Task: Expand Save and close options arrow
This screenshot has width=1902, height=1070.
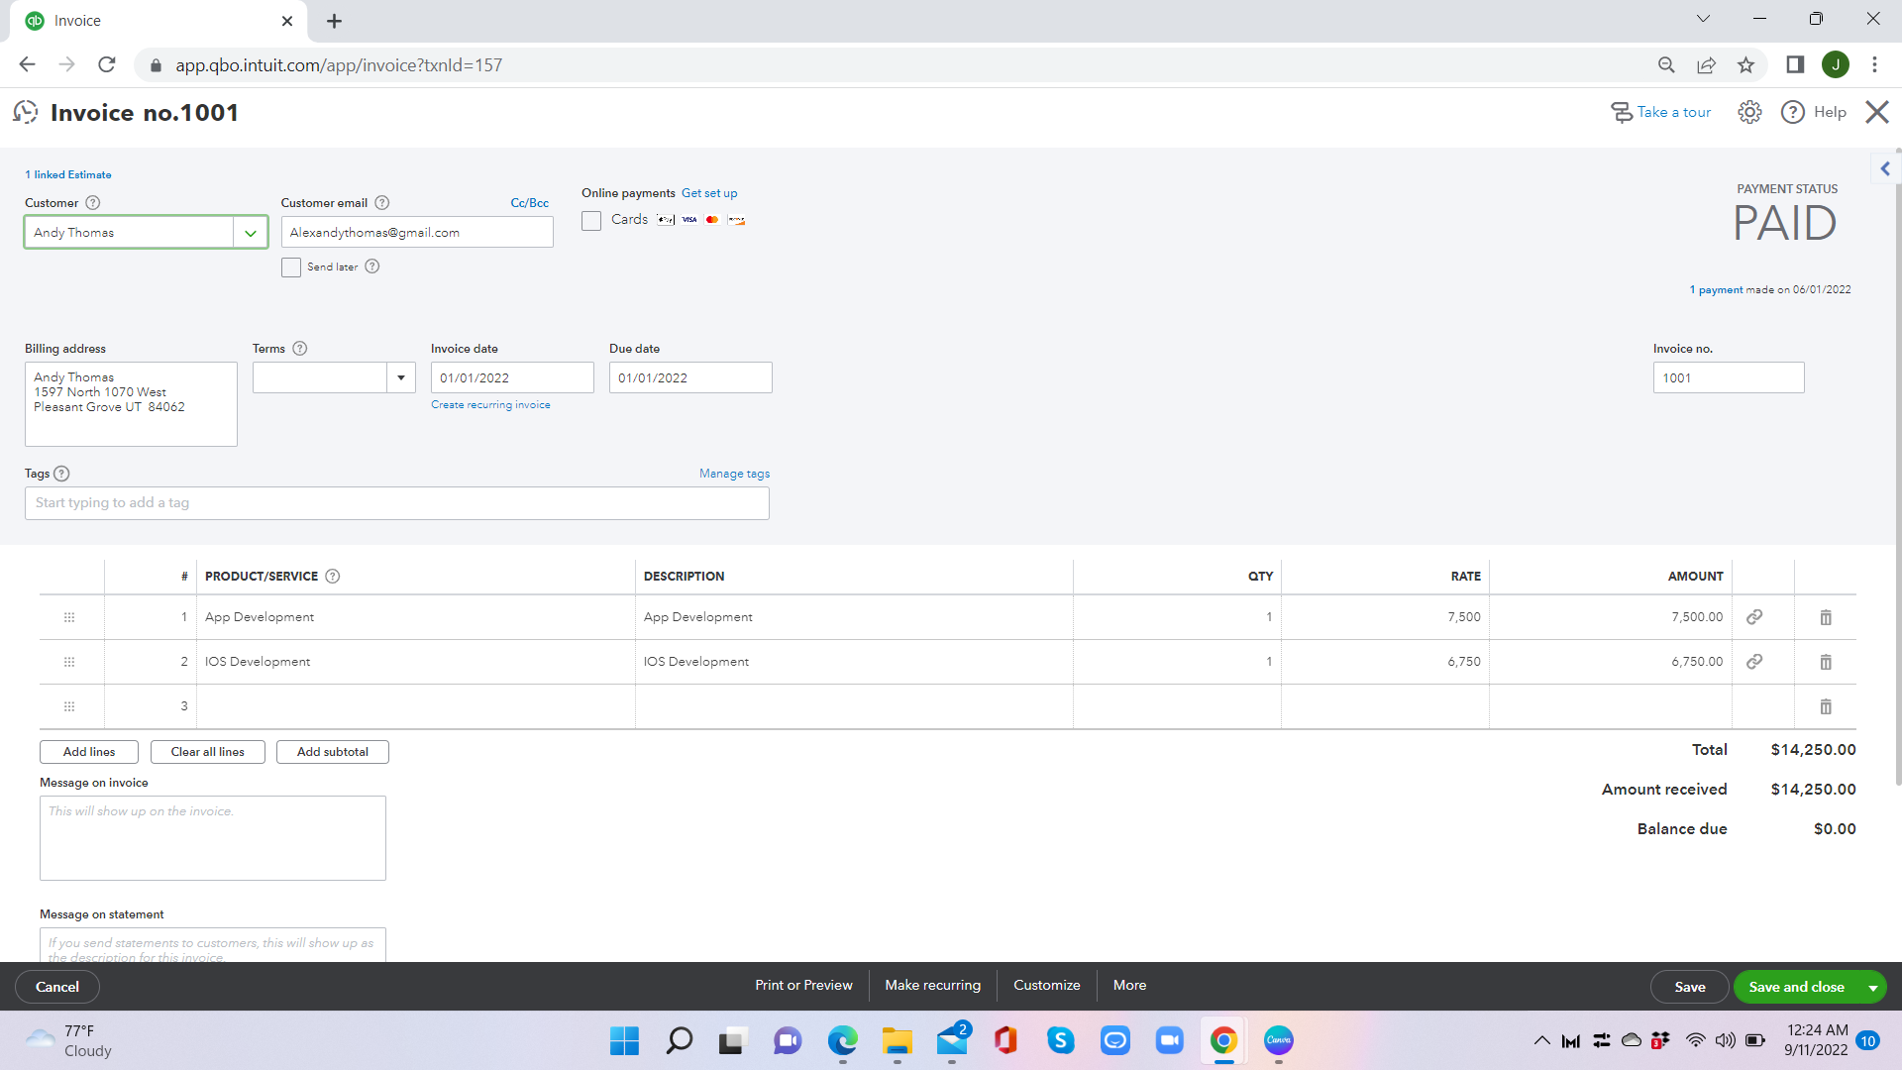Action: coord(1872,988)
